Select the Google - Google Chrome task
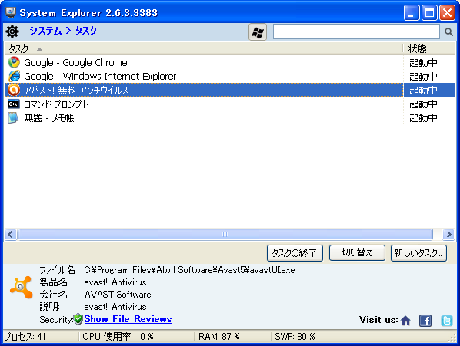Screen dimensions: 460x346 [204, 62]
